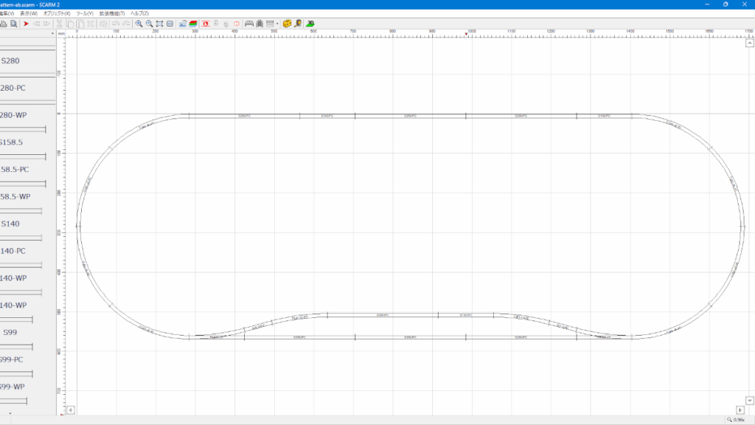Click the zoom in magnifier icon
The width and height of the screenshot is (755, 425).
pos(139,24)
